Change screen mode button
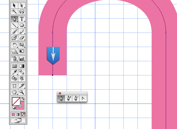177x129 pixels. (x=18, y=120)
